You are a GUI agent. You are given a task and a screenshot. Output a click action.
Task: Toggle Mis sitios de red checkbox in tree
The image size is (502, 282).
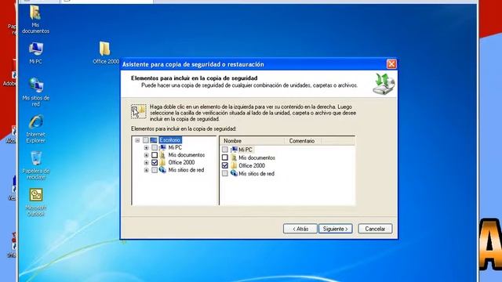pos(155,170)
